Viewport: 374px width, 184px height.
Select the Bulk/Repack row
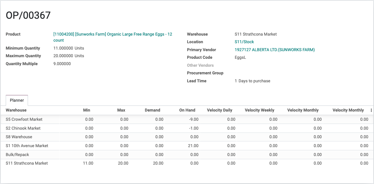tap(187, 154)
